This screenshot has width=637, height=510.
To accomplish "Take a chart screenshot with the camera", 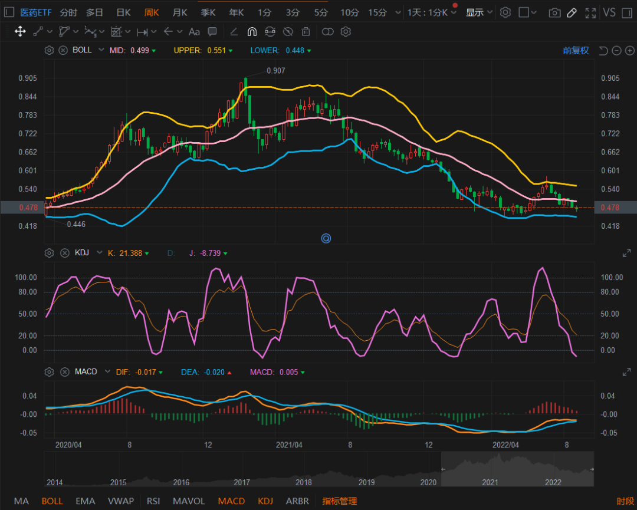I will [554, 12].
